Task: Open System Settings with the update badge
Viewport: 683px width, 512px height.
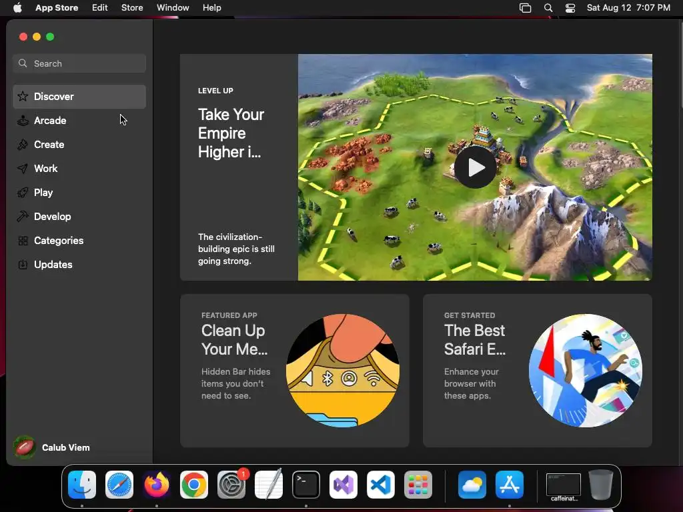Action: point(231,485)
